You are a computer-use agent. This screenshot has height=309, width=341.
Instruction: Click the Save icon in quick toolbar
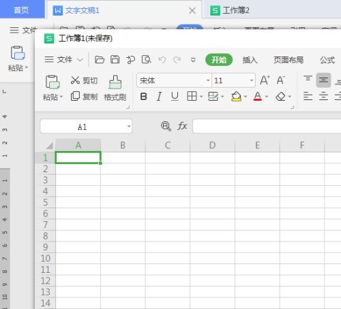115,59
